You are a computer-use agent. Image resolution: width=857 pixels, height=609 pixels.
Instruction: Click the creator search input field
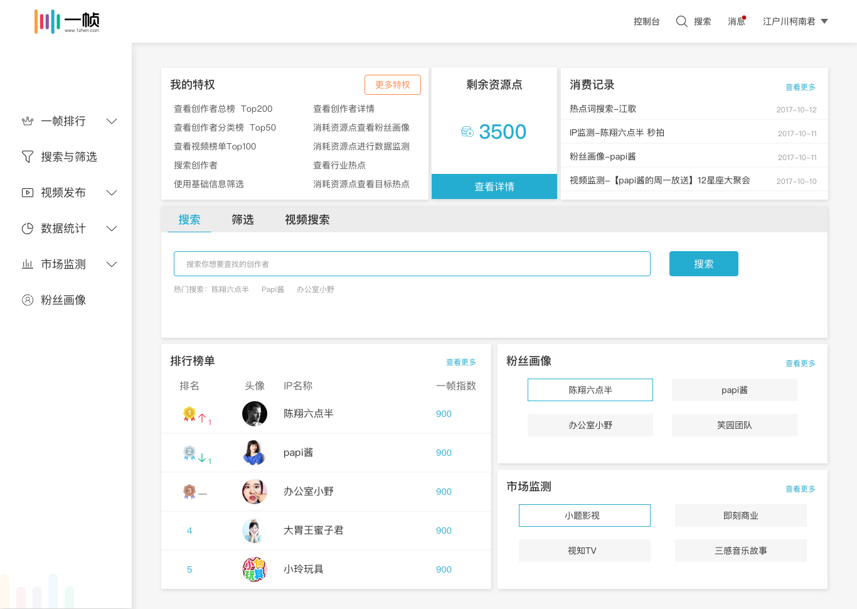pyautogui.click(x=412, y=264)
